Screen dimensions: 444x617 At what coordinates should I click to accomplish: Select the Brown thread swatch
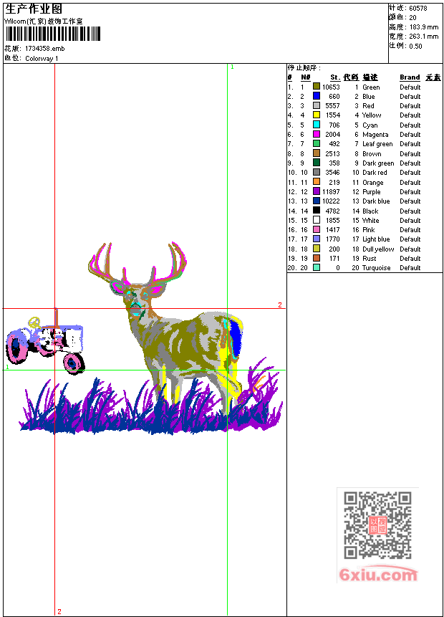tap(317, 153)
